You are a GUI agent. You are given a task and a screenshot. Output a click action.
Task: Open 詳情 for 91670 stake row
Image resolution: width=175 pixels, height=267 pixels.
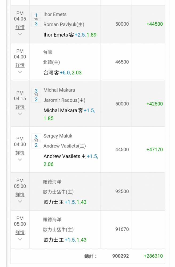pyautogui.click(x=20, y=233)
